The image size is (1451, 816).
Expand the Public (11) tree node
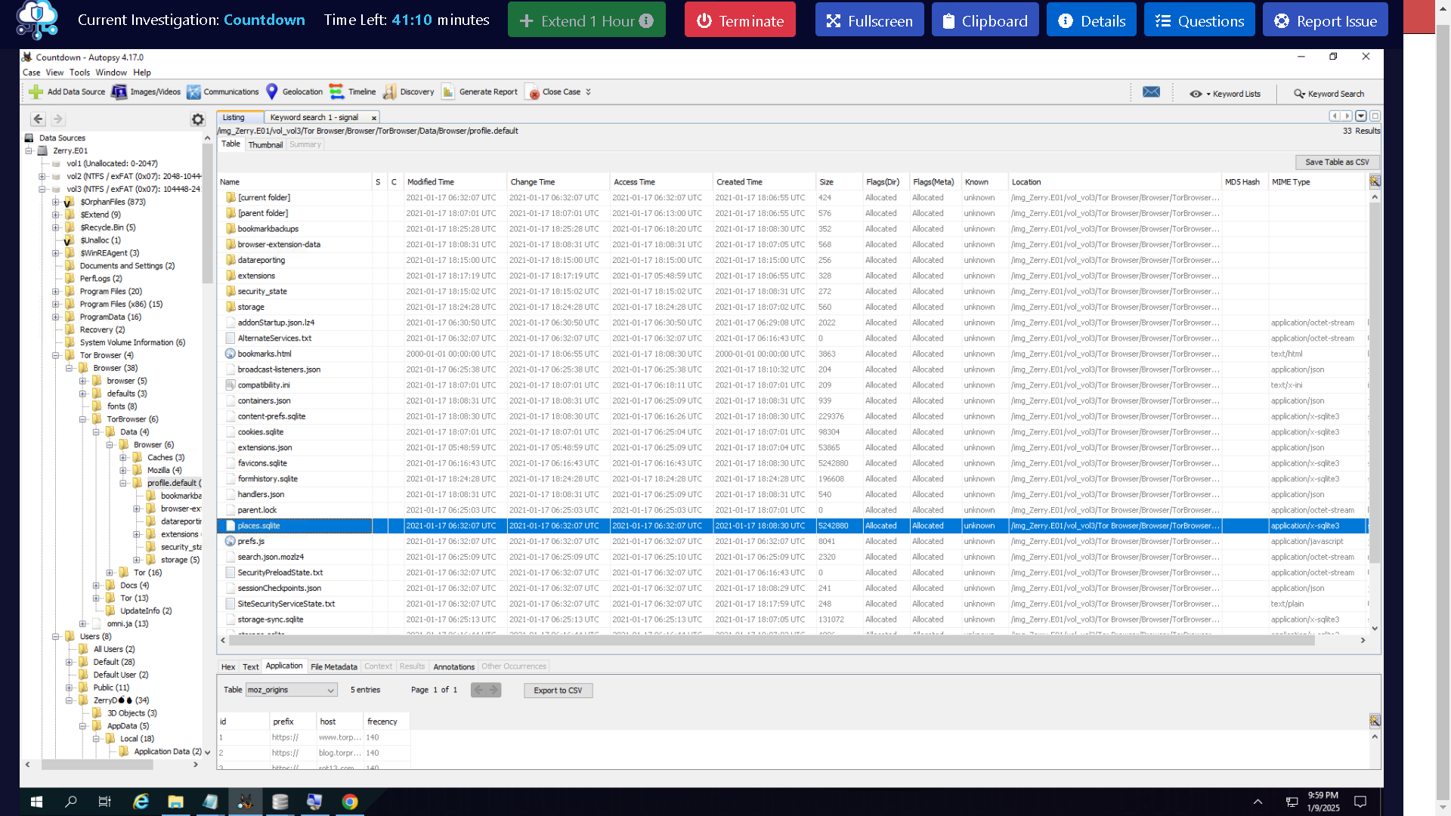[70, 688]
